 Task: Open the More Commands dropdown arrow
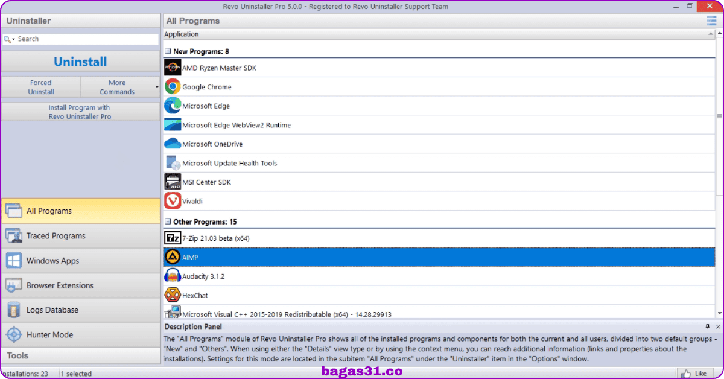157,88
